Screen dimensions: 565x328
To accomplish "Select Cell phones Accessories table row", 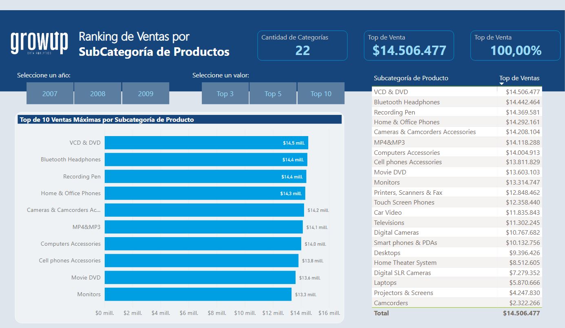I will [x=457, y=162].
